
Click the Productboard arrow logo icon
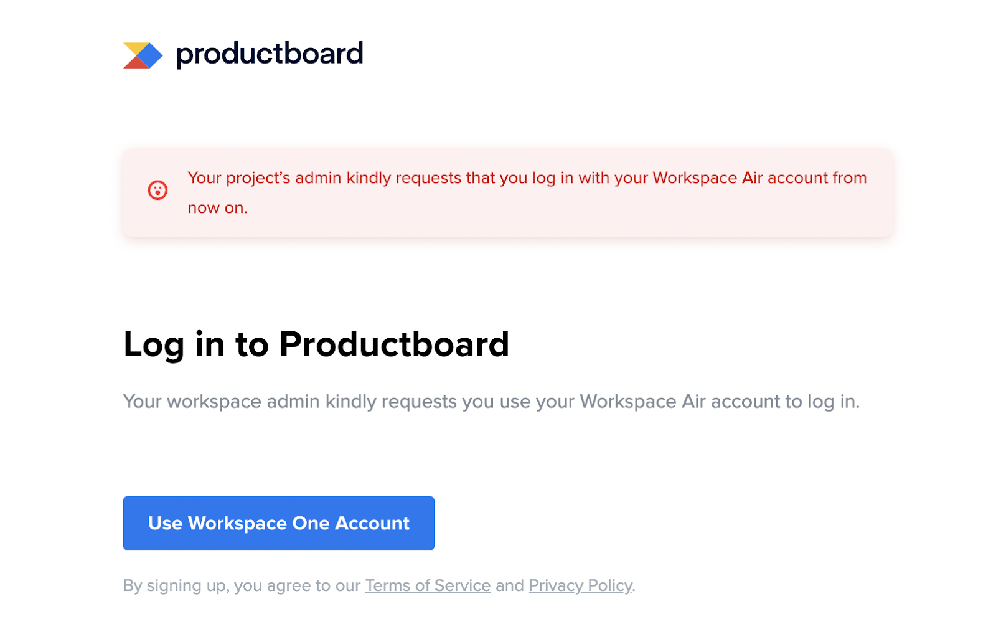(143, 55)
